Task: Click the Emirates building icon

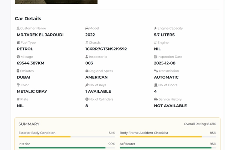Action: point(18,71)
